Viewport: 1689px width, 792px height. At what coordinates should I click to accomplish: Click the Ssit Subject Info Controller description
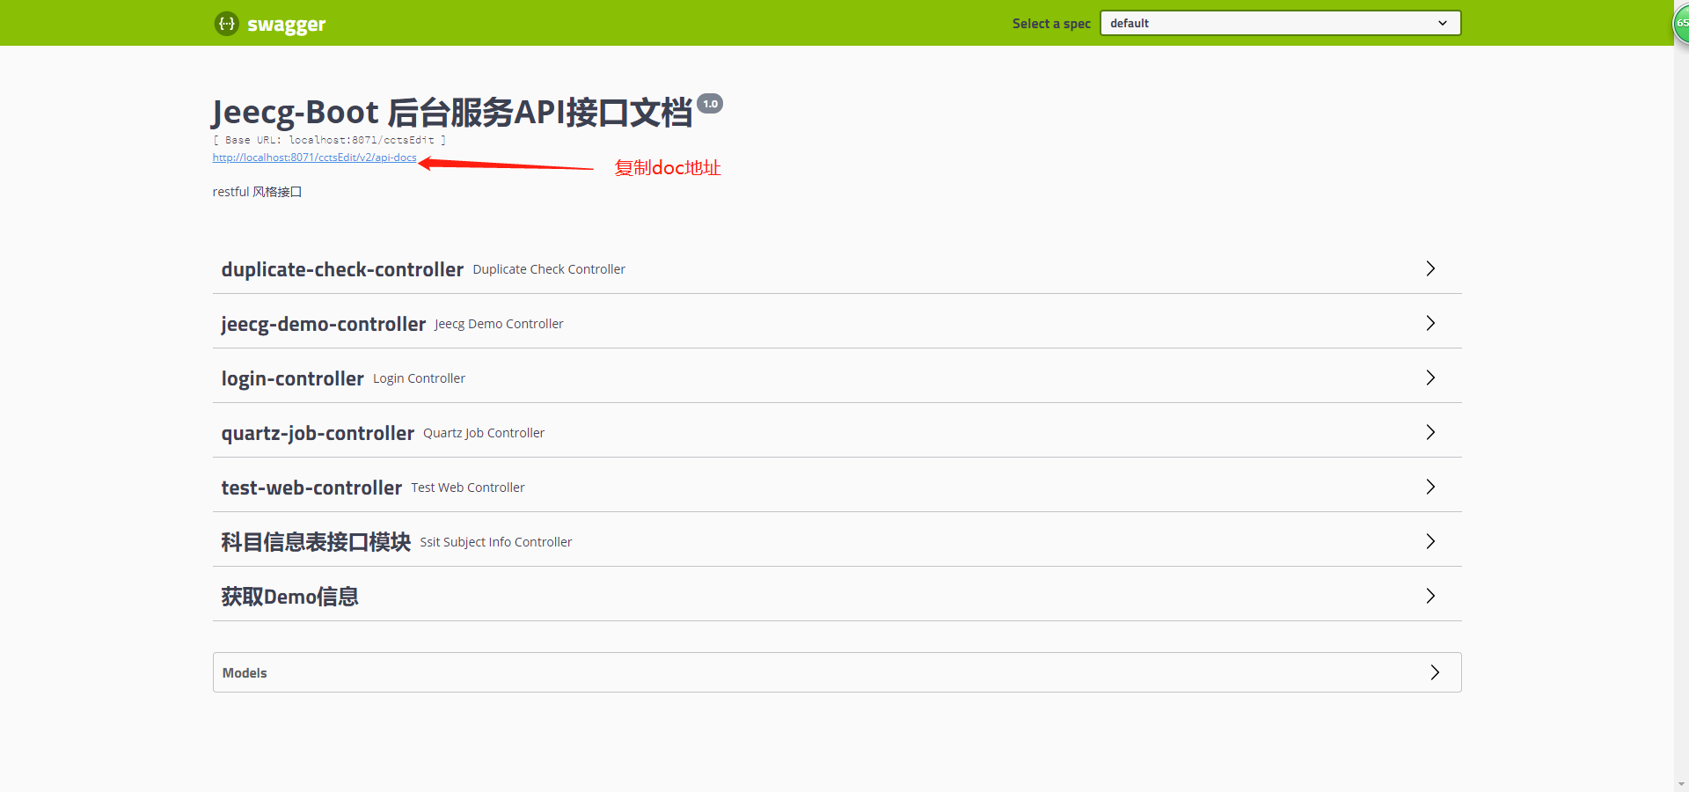pos(496,542)
